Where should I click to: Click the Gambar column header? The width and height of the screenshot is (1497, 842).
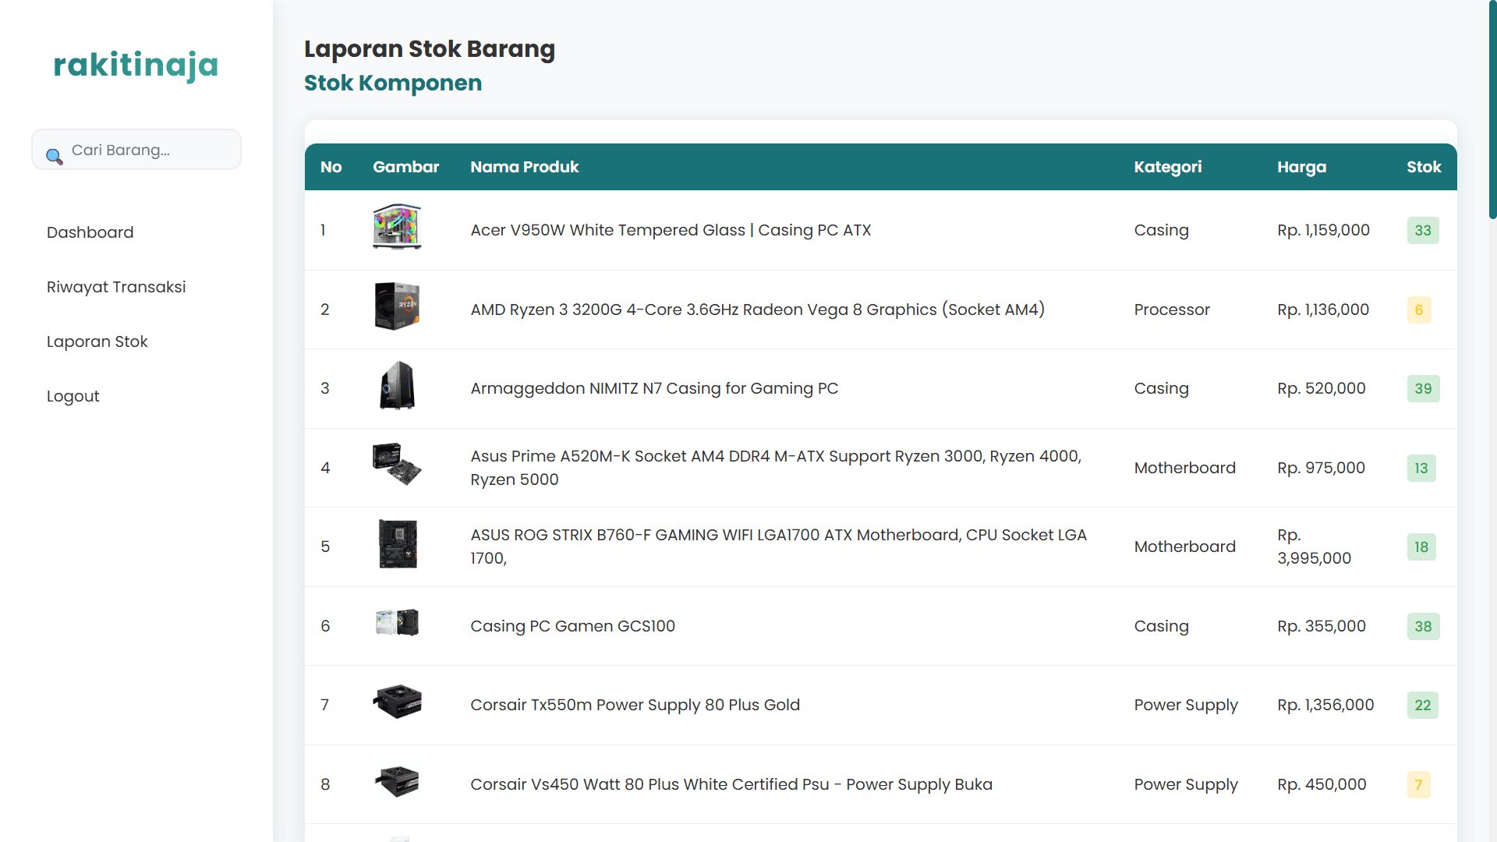tap(406, 167)
